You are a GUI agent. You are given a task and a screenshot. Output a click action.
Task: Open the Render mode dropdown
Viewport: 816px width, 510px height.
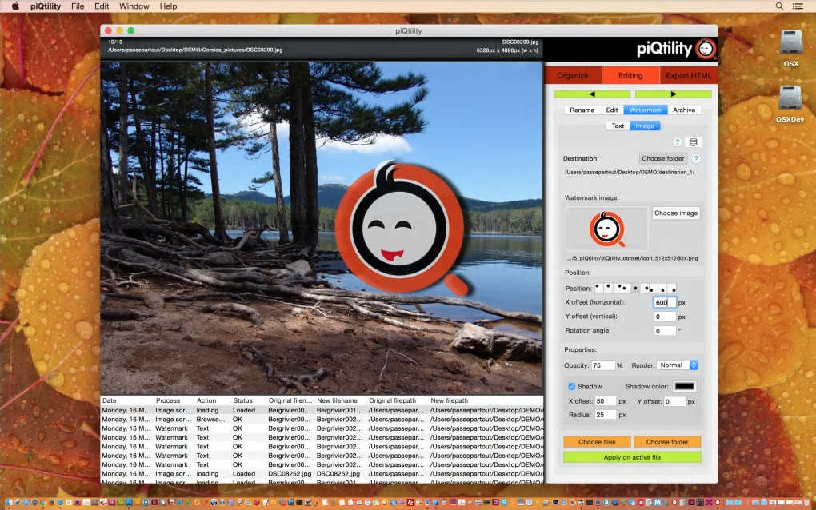pos(677,365)
